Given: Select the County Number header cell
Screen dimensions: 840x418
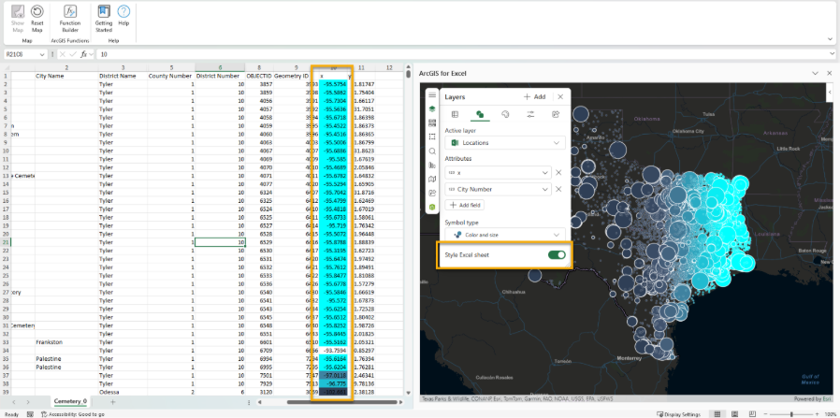Looking at the screenshot, I should point(170,76).
